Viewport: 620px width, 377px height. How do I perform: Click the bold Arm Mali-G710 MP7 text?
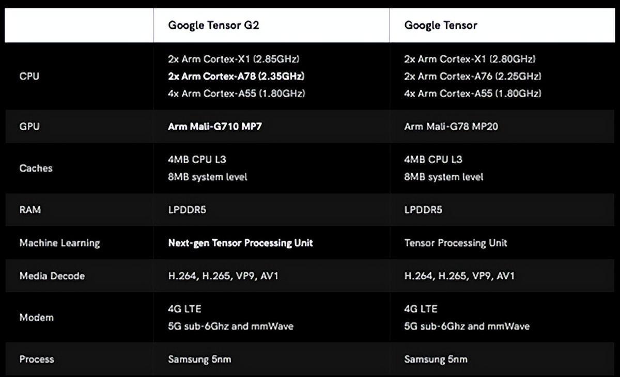(x=215, y=126)
